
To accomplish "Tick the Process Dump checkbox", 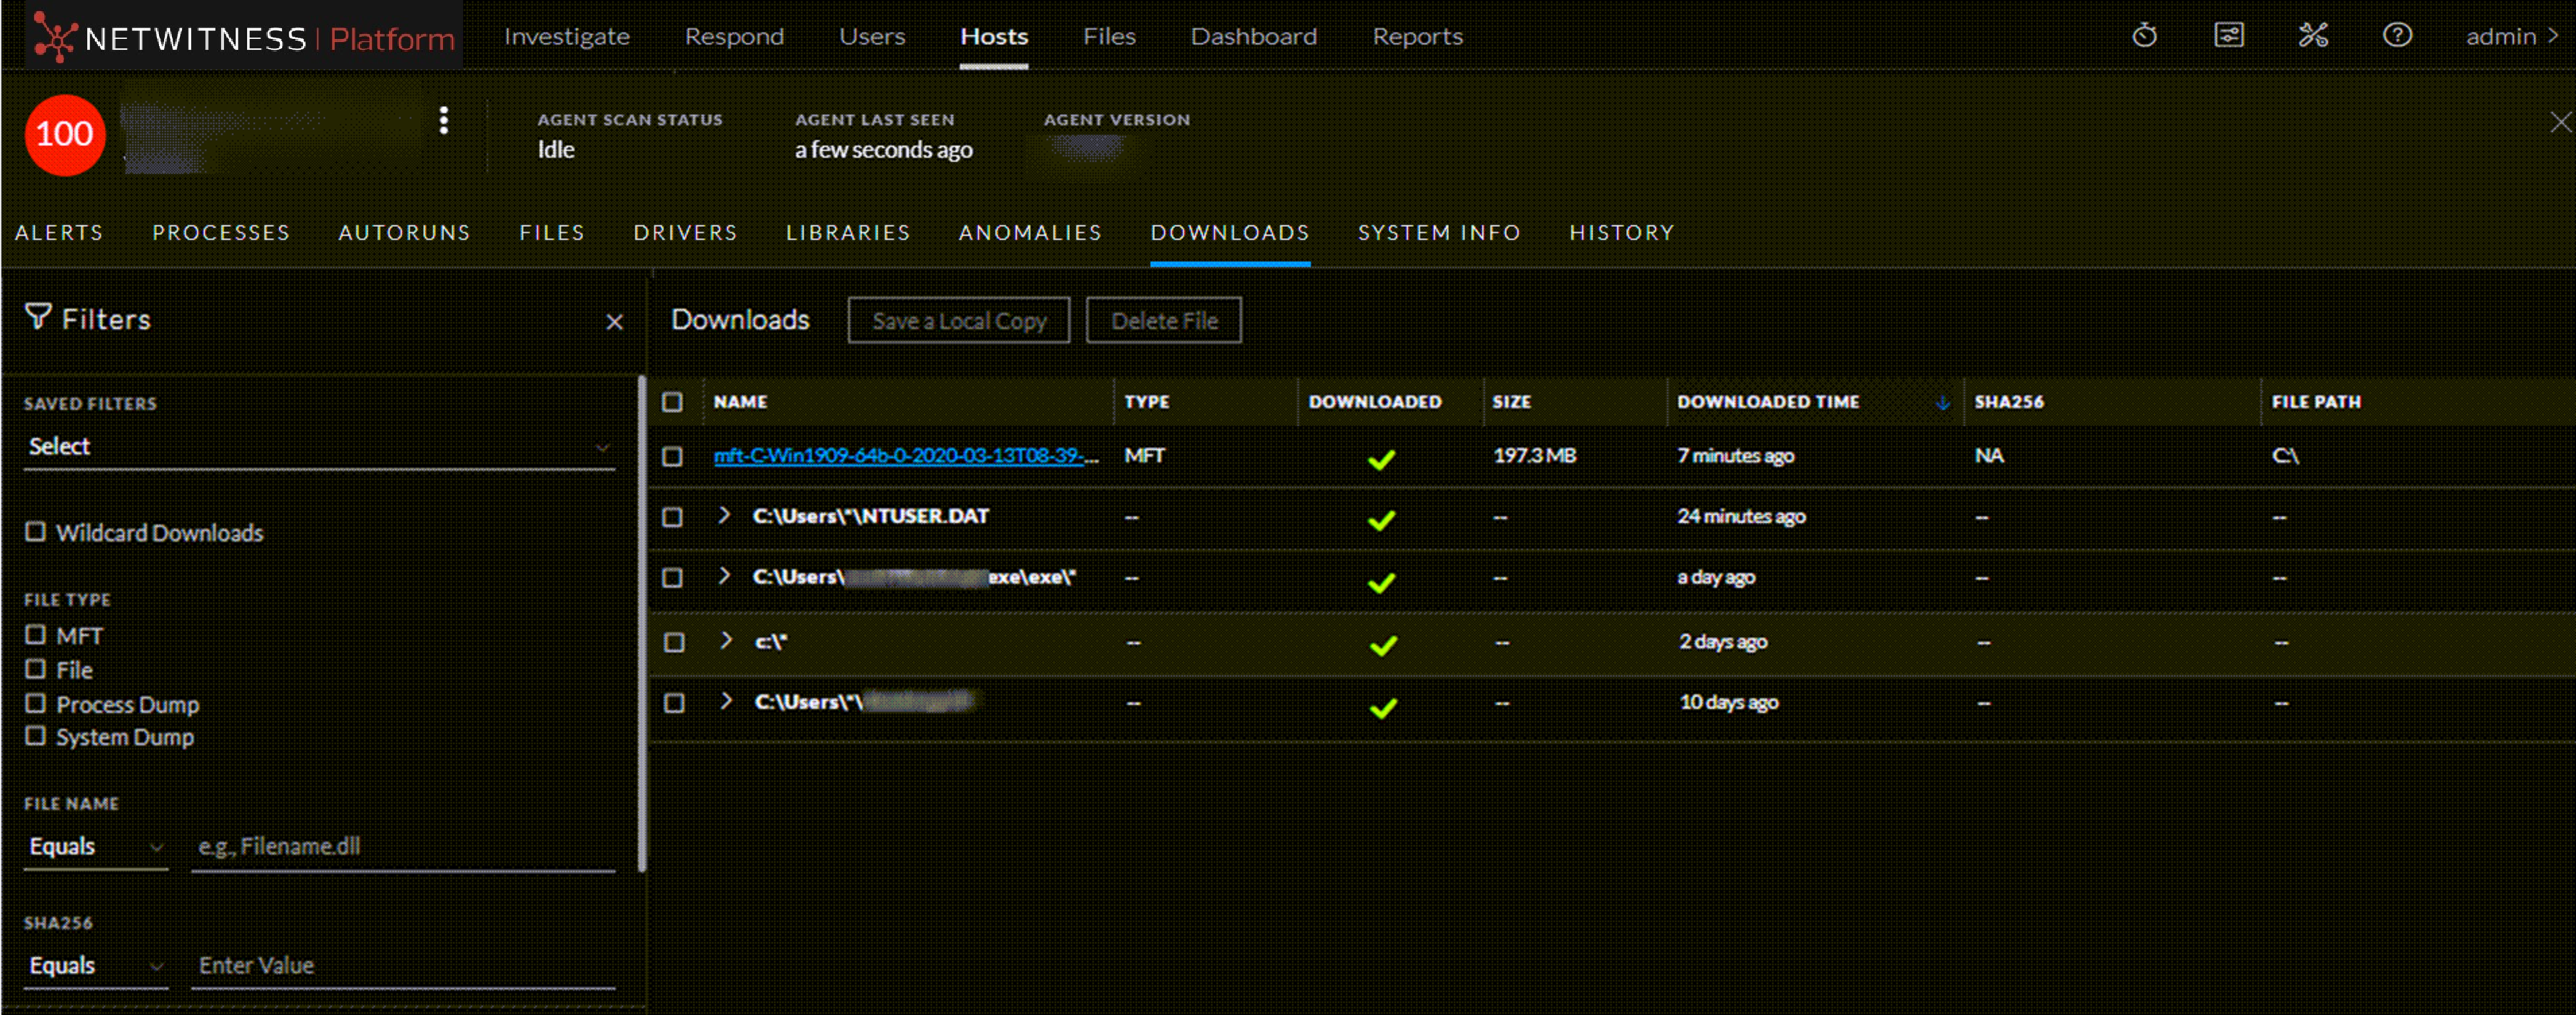I will (36, 704).
